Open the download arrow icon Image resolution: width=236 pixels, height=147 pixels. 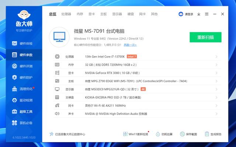pyautogui.click(x=199, y=14)
